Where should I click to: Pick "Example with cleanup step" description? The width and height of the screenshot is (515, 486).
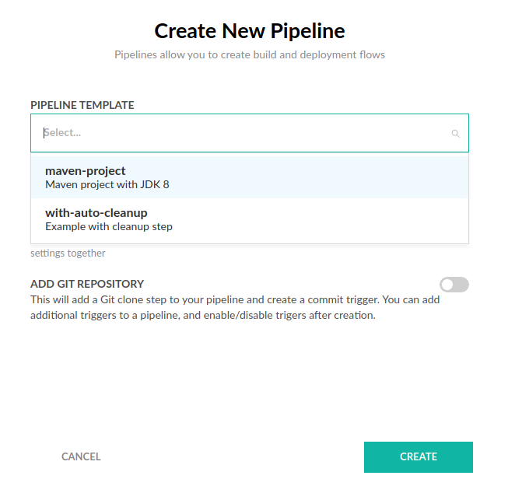tap(109, 227)
